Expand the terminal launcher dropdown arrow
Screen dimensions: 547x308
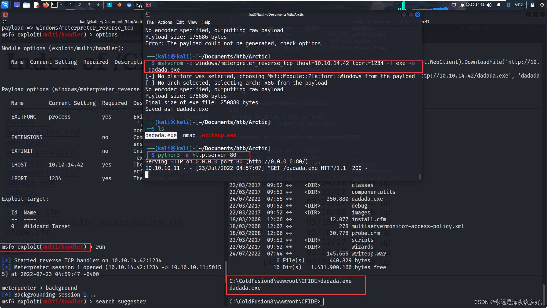(x=61, y=5)
